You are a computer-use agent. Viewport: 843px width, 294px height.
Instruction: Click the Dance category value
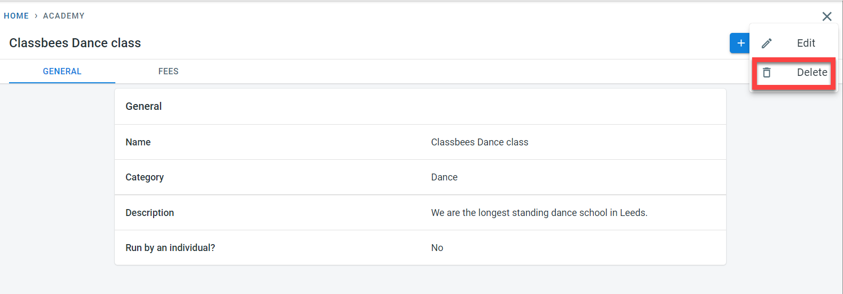(x=444, y=177)
